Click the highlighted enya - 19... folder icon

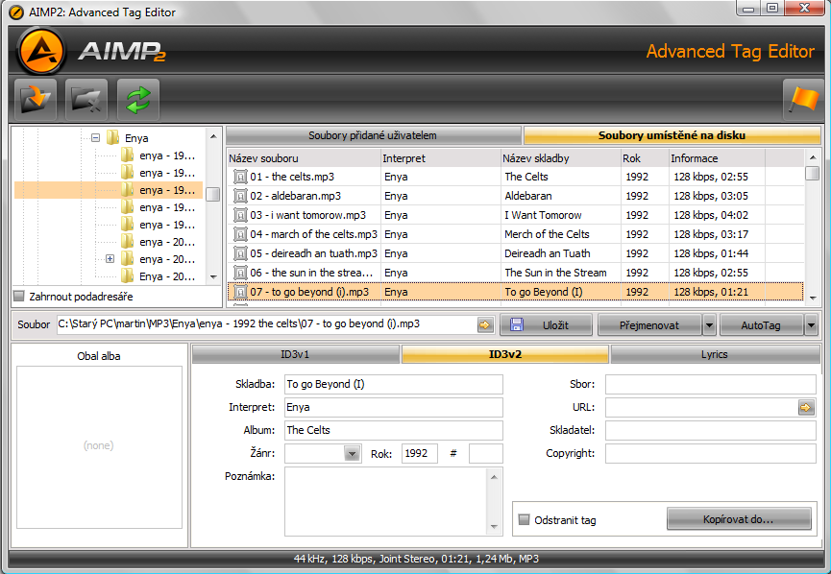127,189
